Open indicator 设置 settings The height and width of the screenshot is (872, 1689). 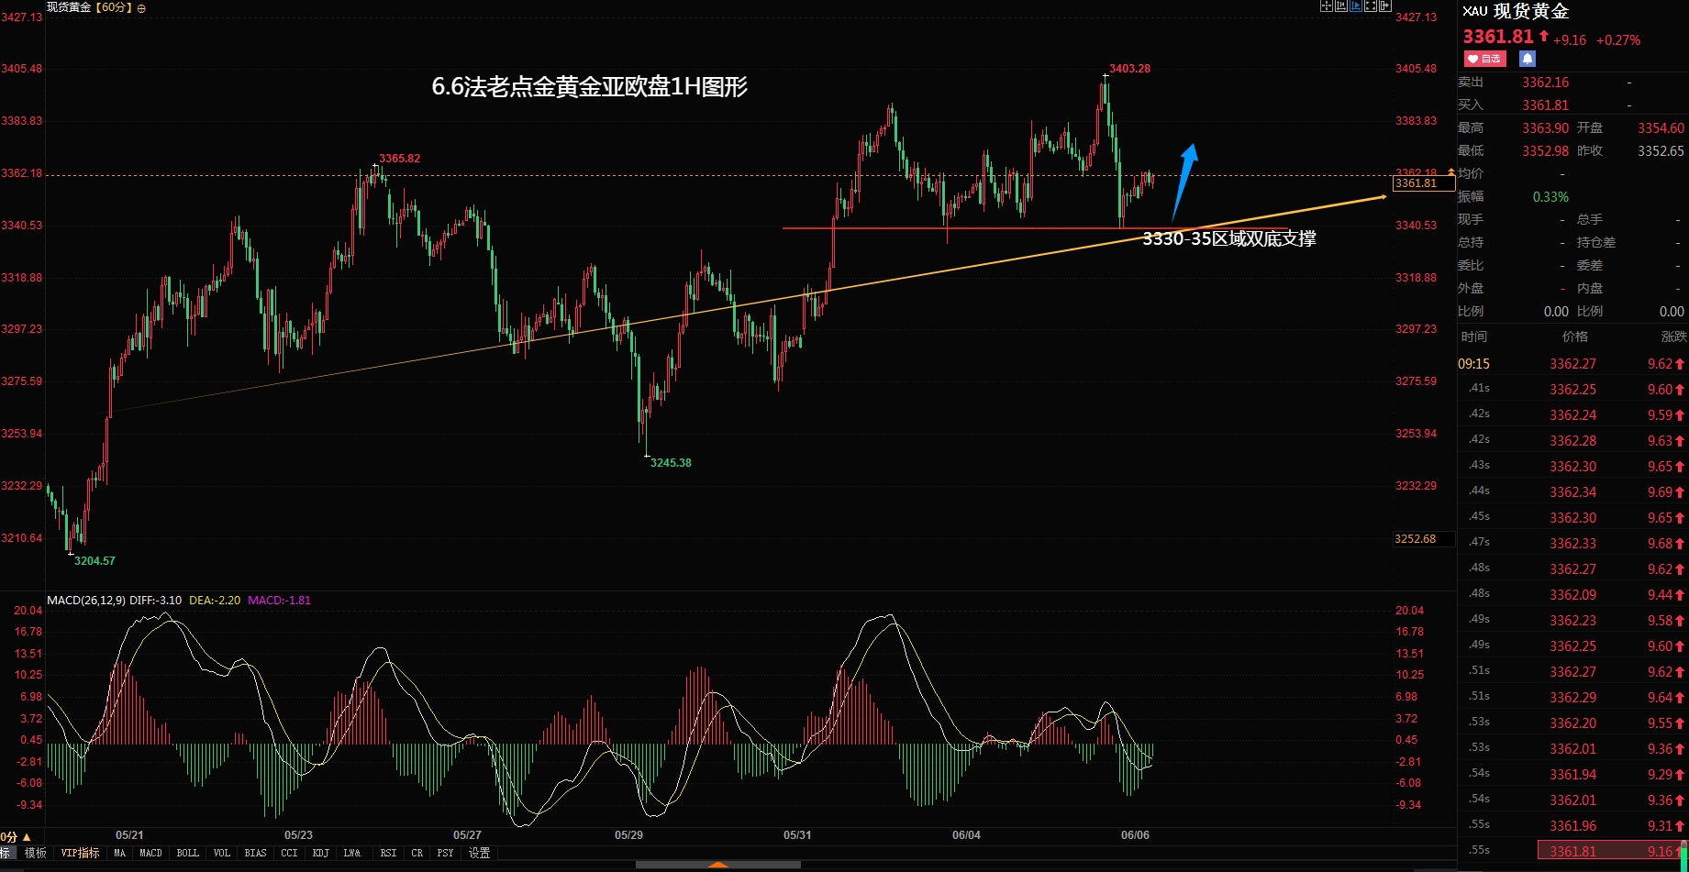tap(480, 853)
